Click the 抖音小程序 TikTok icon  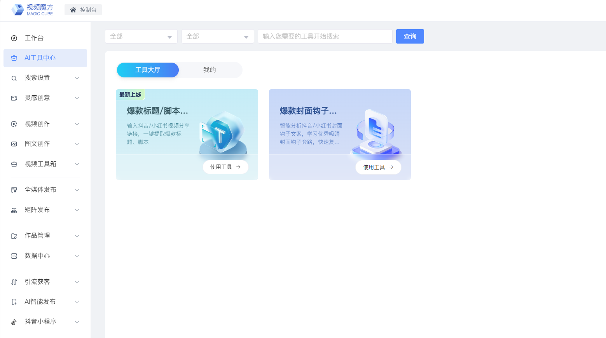[14, 322]
